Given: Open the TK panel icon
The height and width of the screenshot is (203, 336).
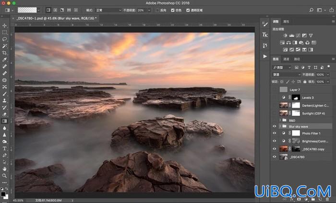Looking at the screenshot, I should 265,35.
